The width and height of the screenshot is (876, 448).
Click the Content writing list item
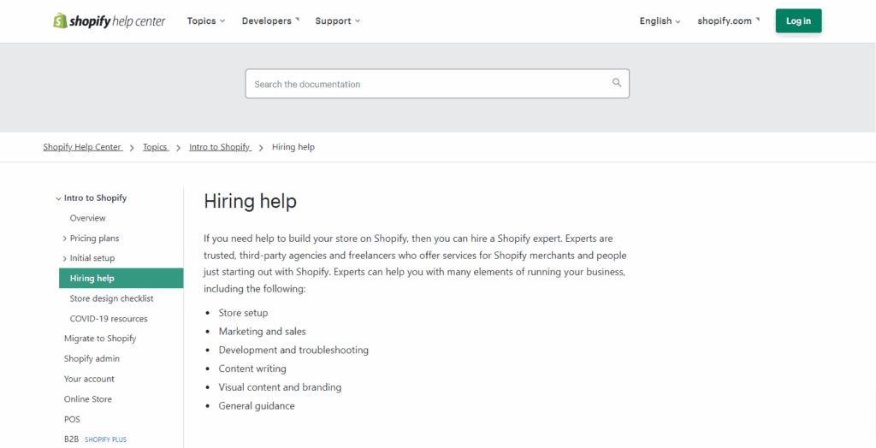point(252,368)
